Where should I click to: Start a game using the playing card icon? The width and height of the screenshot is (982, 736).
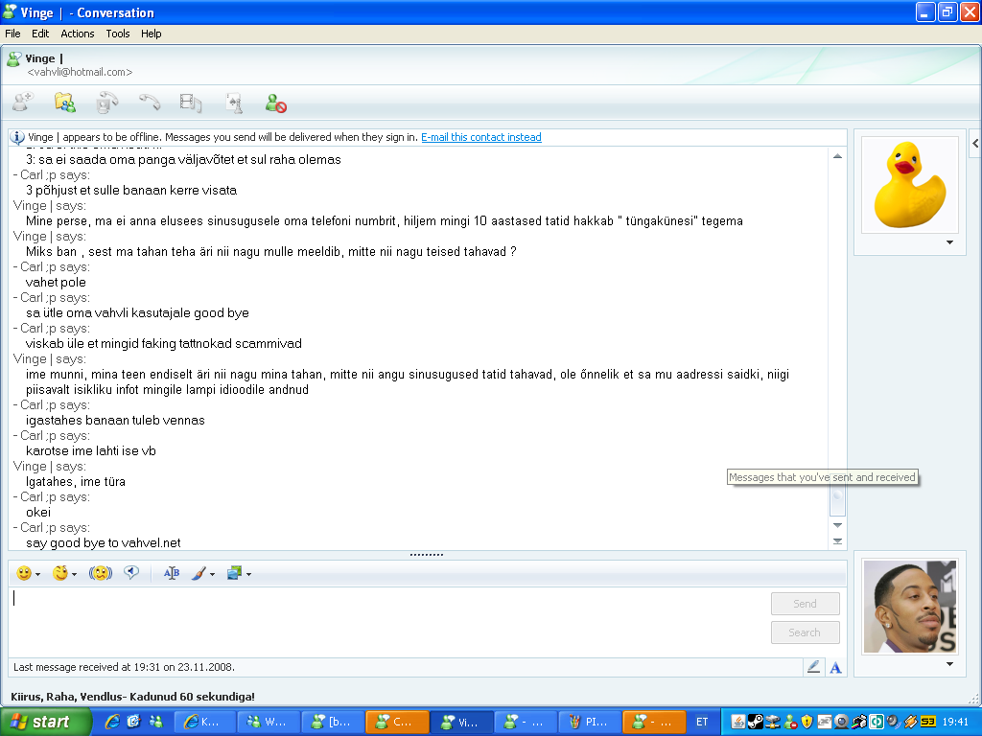(x=233, y=102)
